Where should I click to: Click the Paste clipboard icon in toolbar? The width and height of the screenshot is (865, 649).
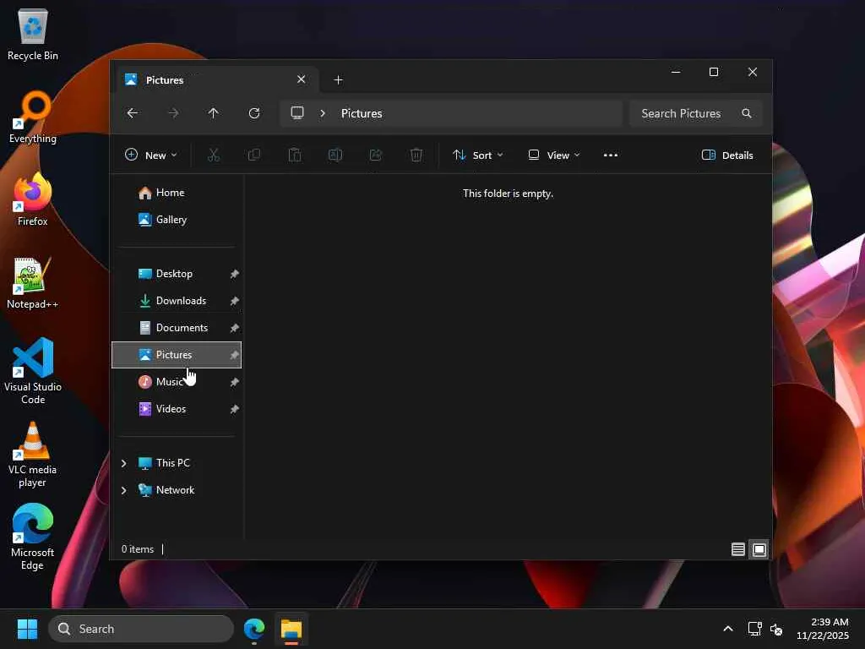click(295, 155)
